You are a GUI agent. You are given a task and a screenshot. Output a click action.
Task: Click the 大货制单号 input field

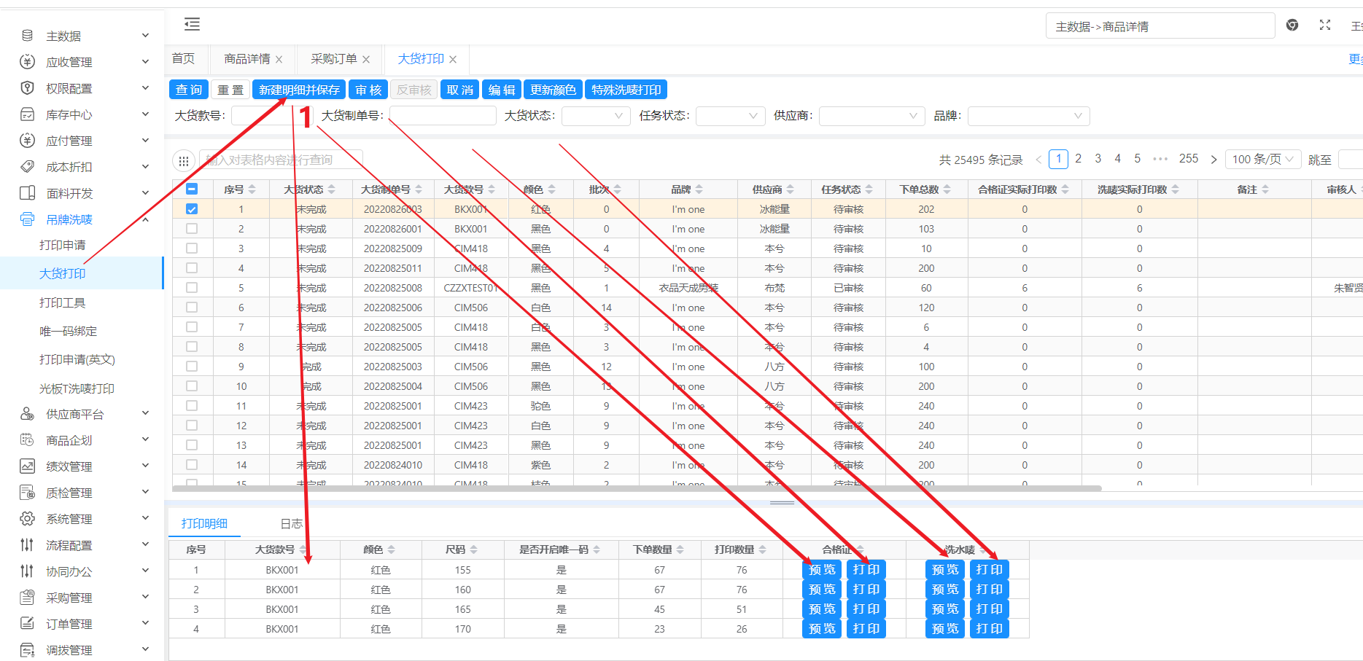click(443, 116)
